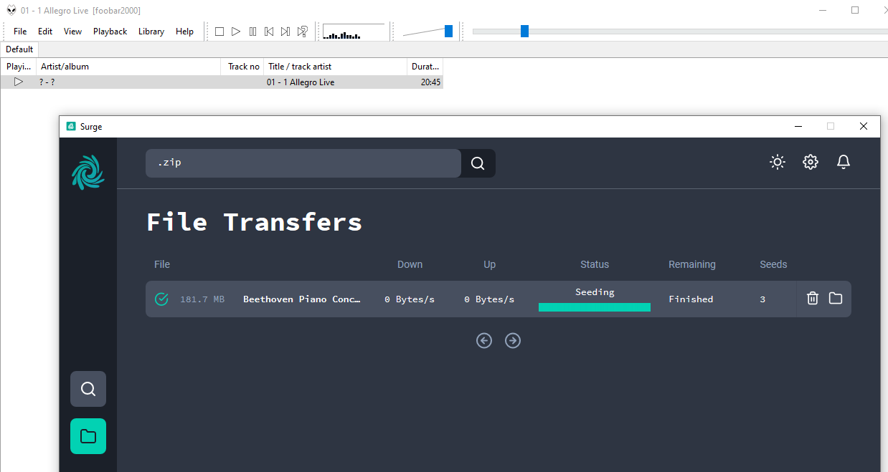Open the Playback menu
888x472 pixels.
tap(110, 32)
